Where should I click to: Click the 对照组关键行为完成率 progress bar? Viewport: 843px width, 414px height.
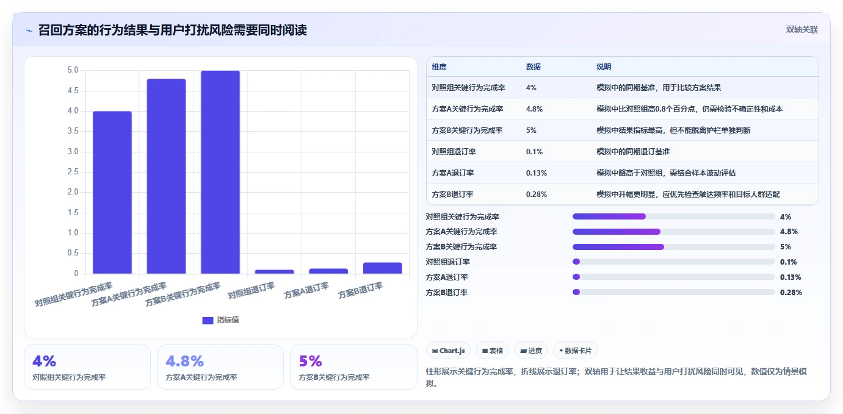click(x=674, y=216)
